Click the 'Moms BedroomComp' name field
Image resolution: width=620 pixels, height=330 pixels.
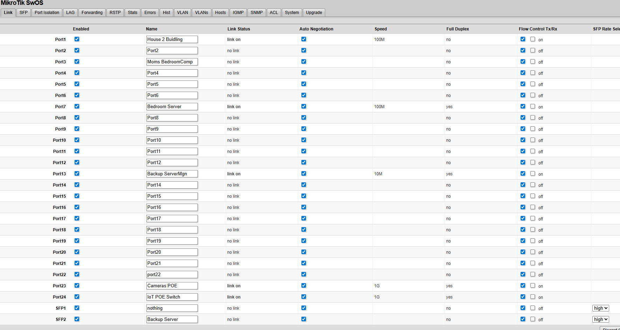(x=172, y=62)
